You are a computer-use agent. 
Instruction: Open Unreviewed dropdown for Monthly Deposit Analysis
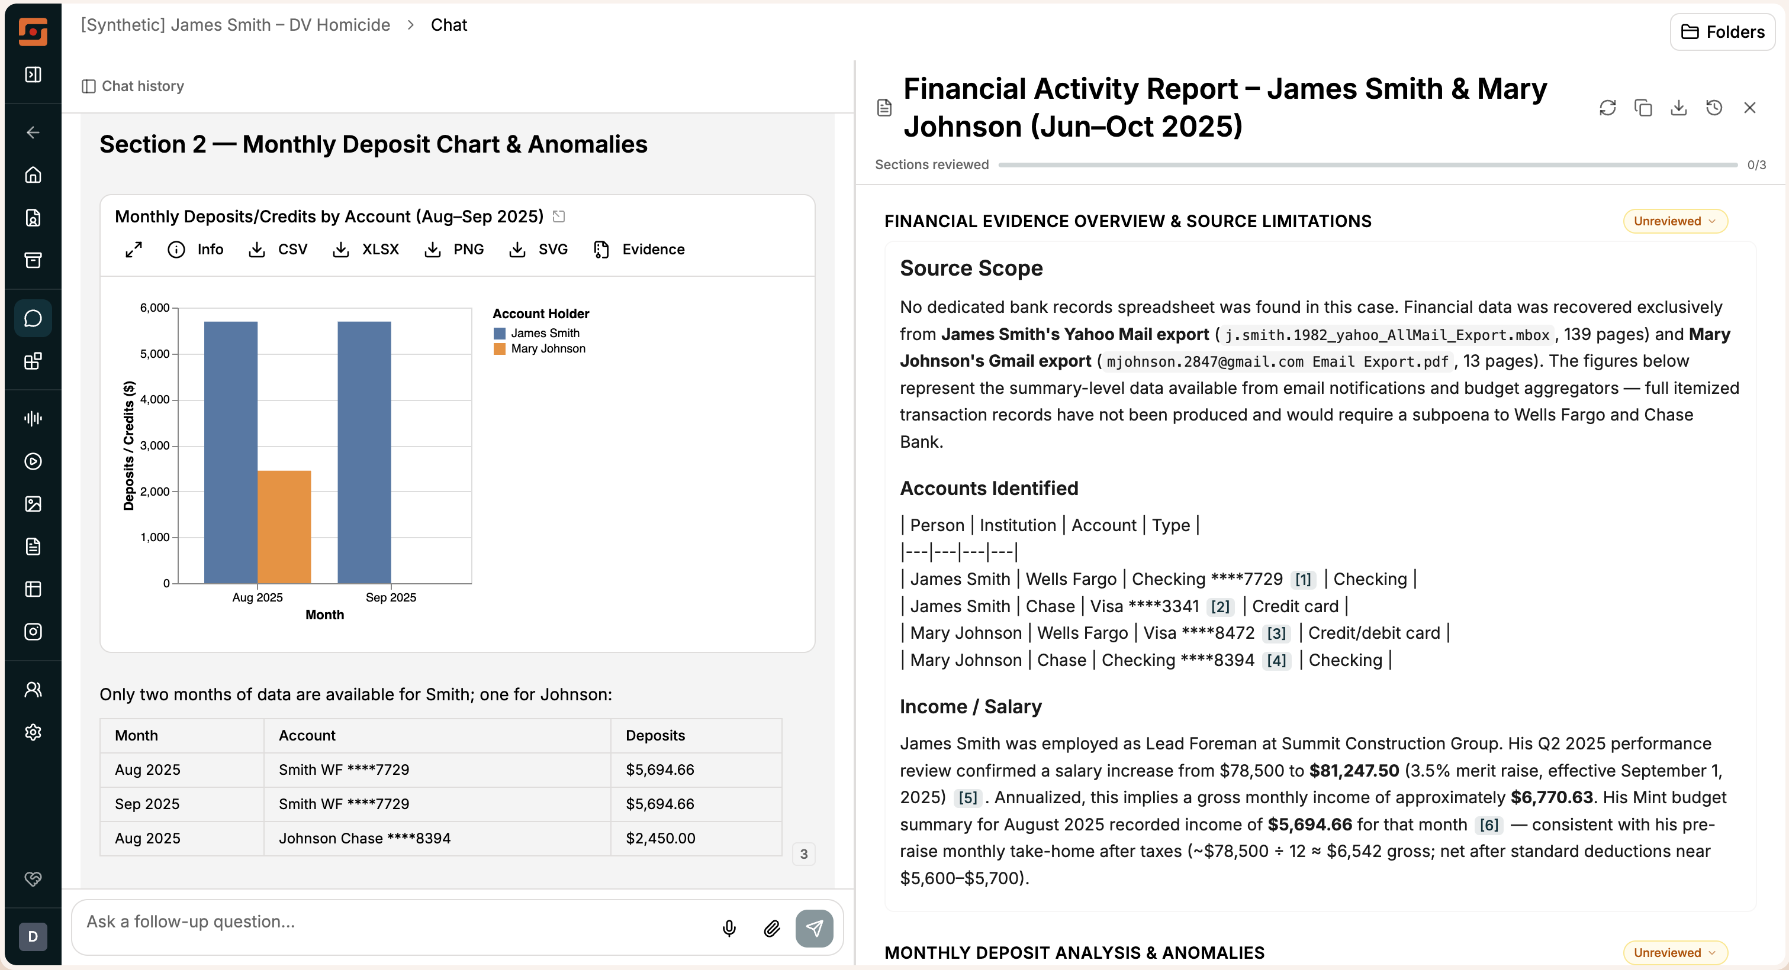(1674, 953)
